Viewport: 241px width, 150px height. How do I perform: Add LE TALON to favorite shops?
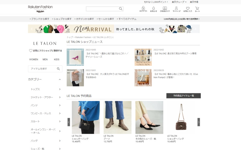click(45, 51)
